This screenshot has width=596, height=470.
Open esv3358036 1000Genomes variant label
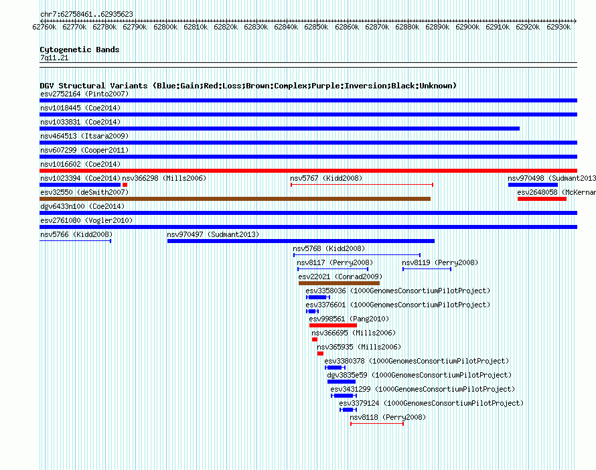pos(398,291)
